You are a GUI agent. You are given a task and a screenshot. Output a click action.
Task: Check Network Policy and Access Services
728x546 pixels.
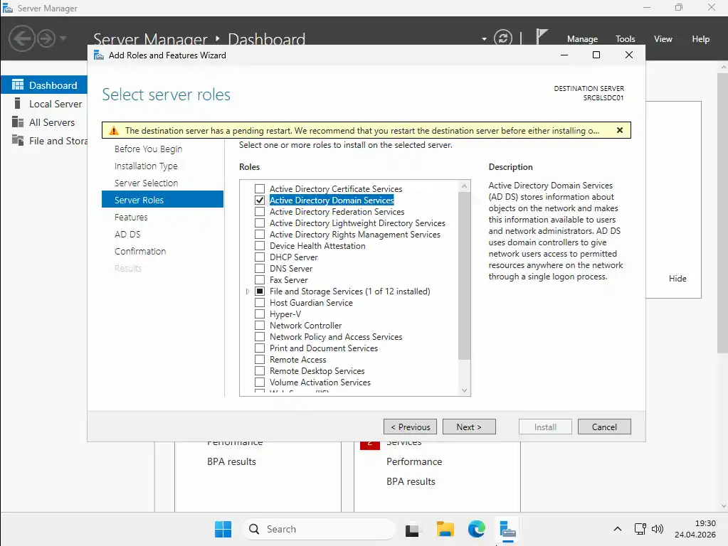[x=260, y=337]
